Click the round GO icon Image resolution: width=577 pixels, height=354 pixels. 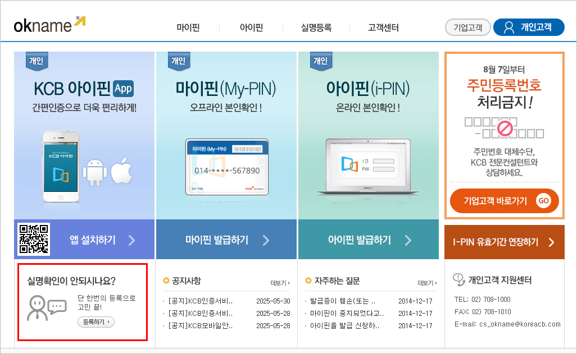pyautogui.click(x=543, y=201)
